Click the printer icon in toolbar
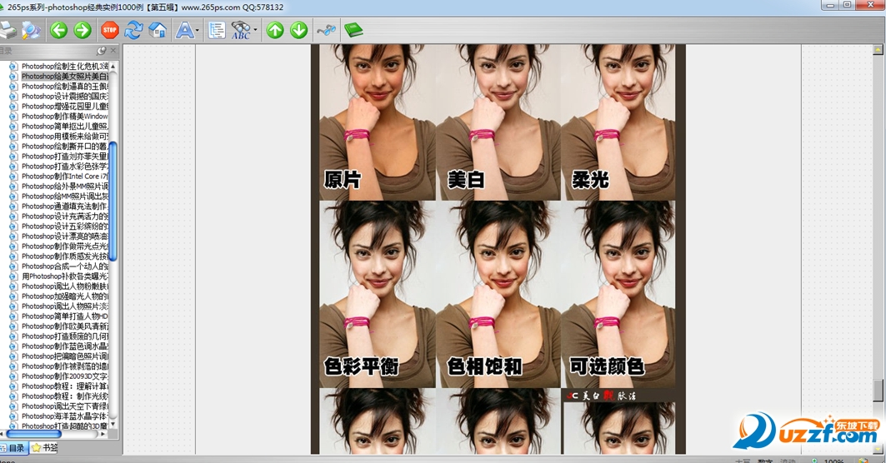This screenshot has height=463, width=886. 8,31
